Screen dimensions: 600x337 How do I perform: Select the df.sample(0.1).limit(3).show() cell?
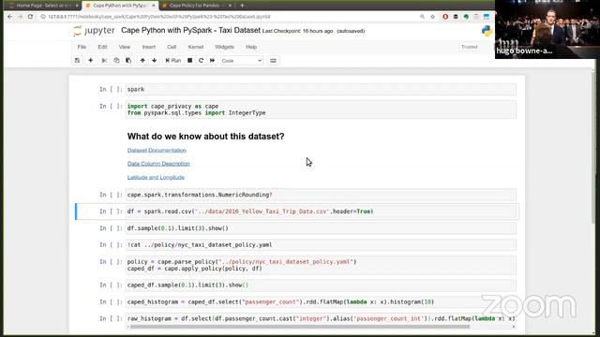point(321,228)
